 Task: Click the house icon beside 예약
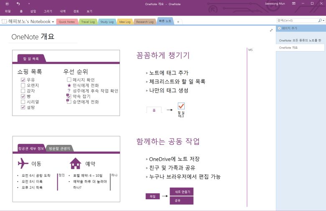click(x=75, y=163)
